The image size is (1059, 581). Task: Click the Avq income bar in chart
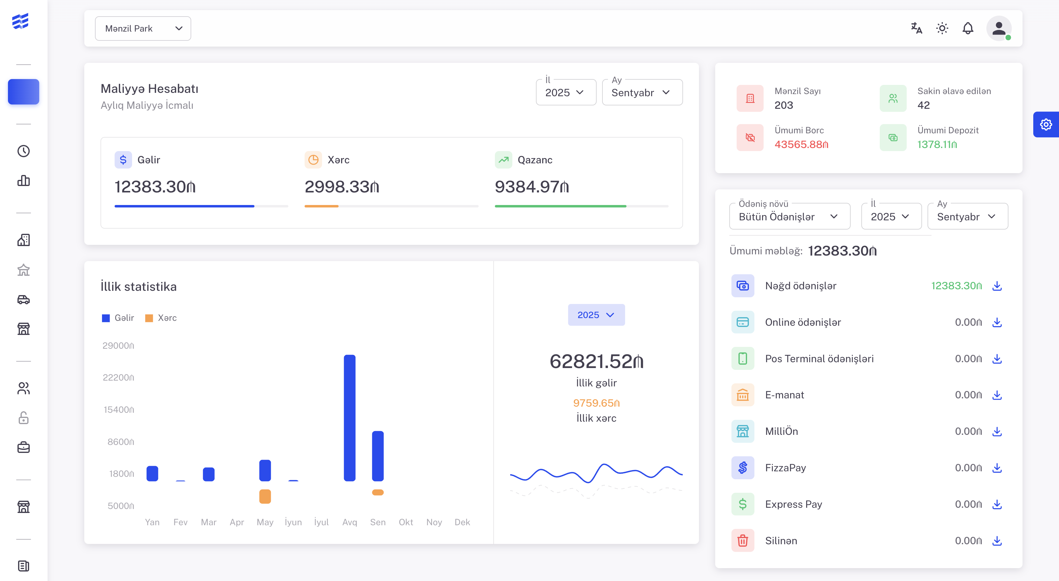pos(349,417)
